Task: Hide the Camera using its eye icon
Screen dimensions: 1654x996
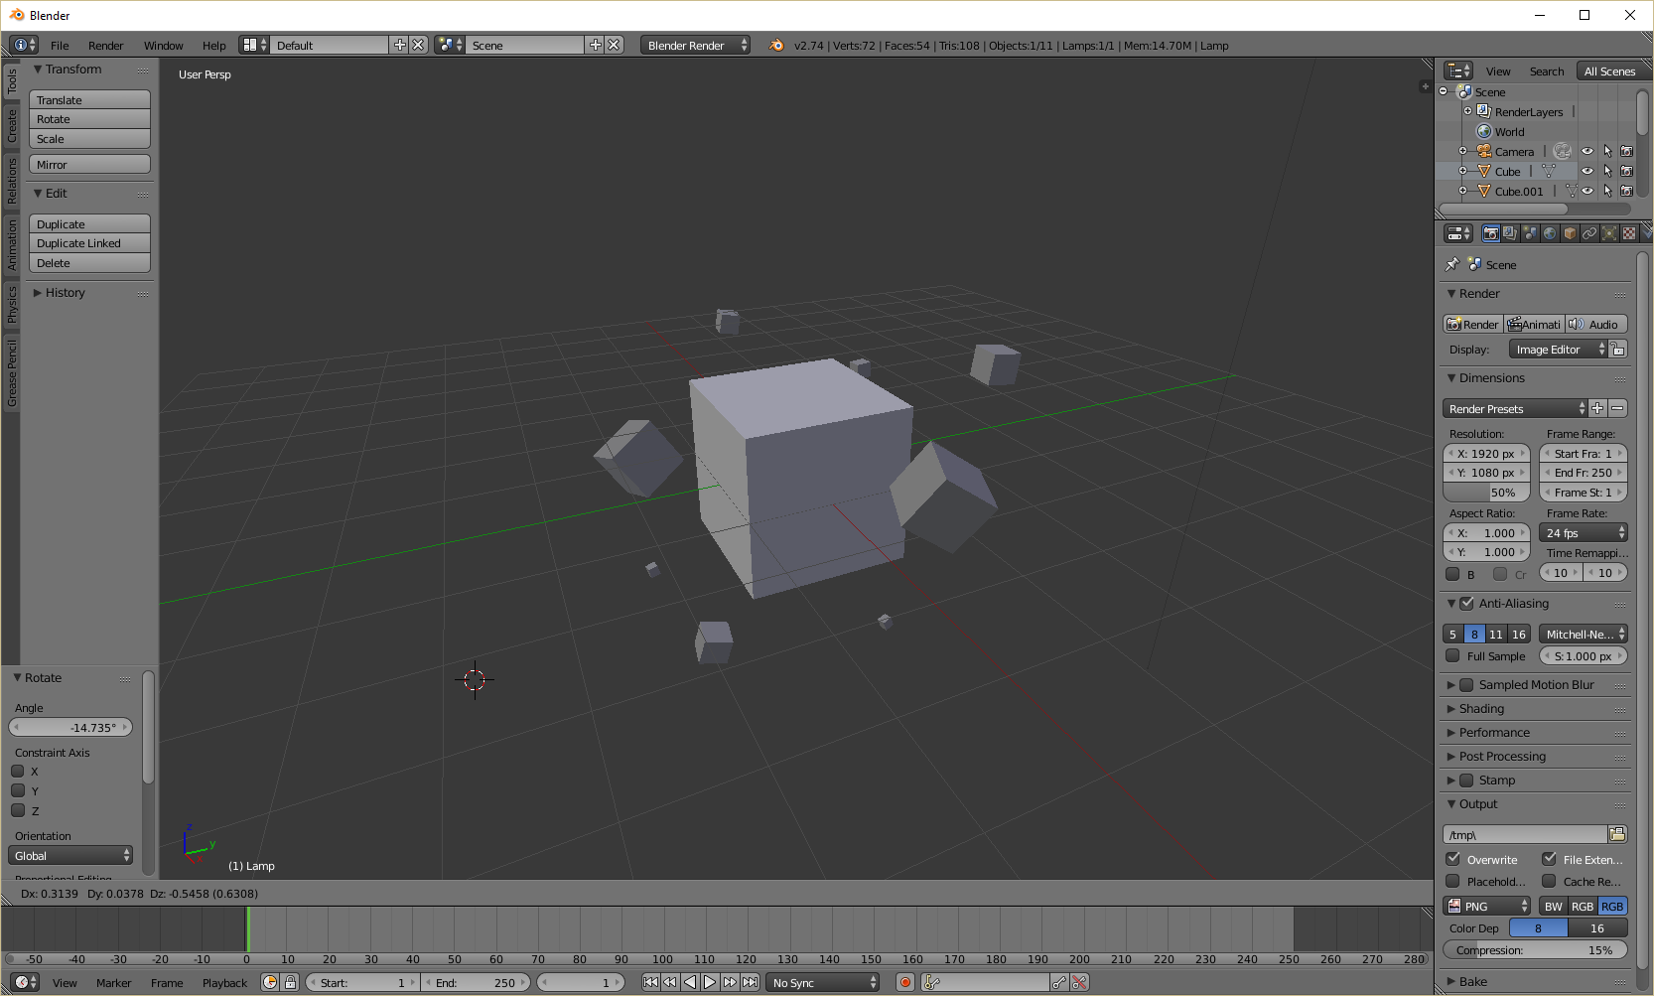Action: (1586, 152)
